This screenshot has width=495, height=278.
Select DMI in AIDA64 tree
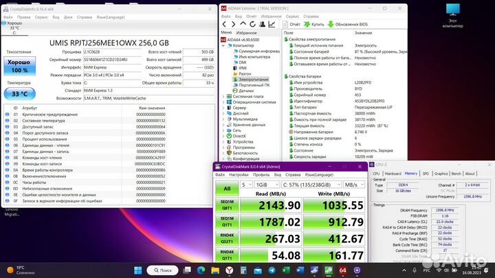240,62
